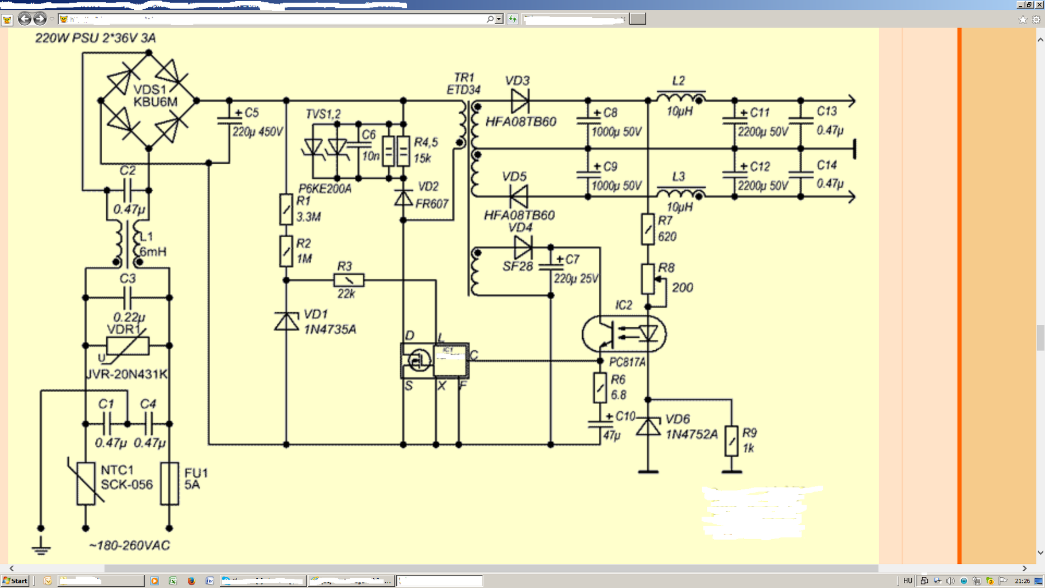This screenshot has width=1045, height=588.
Task: Click the green refresh icon beside address bar
Action: (x=512, y=19)
